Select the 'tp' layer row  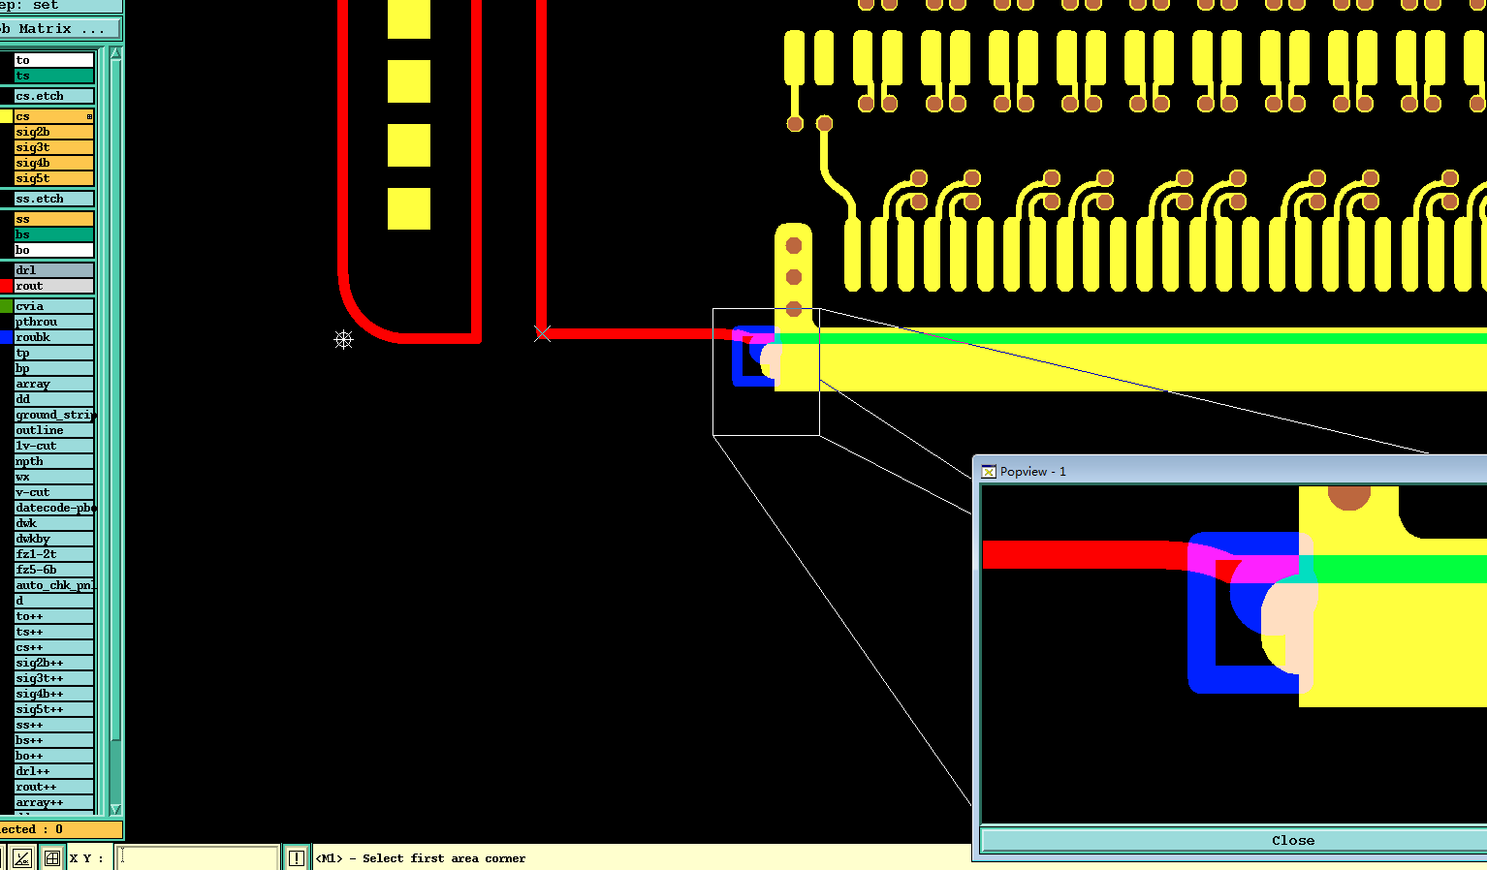click(54, 353)
